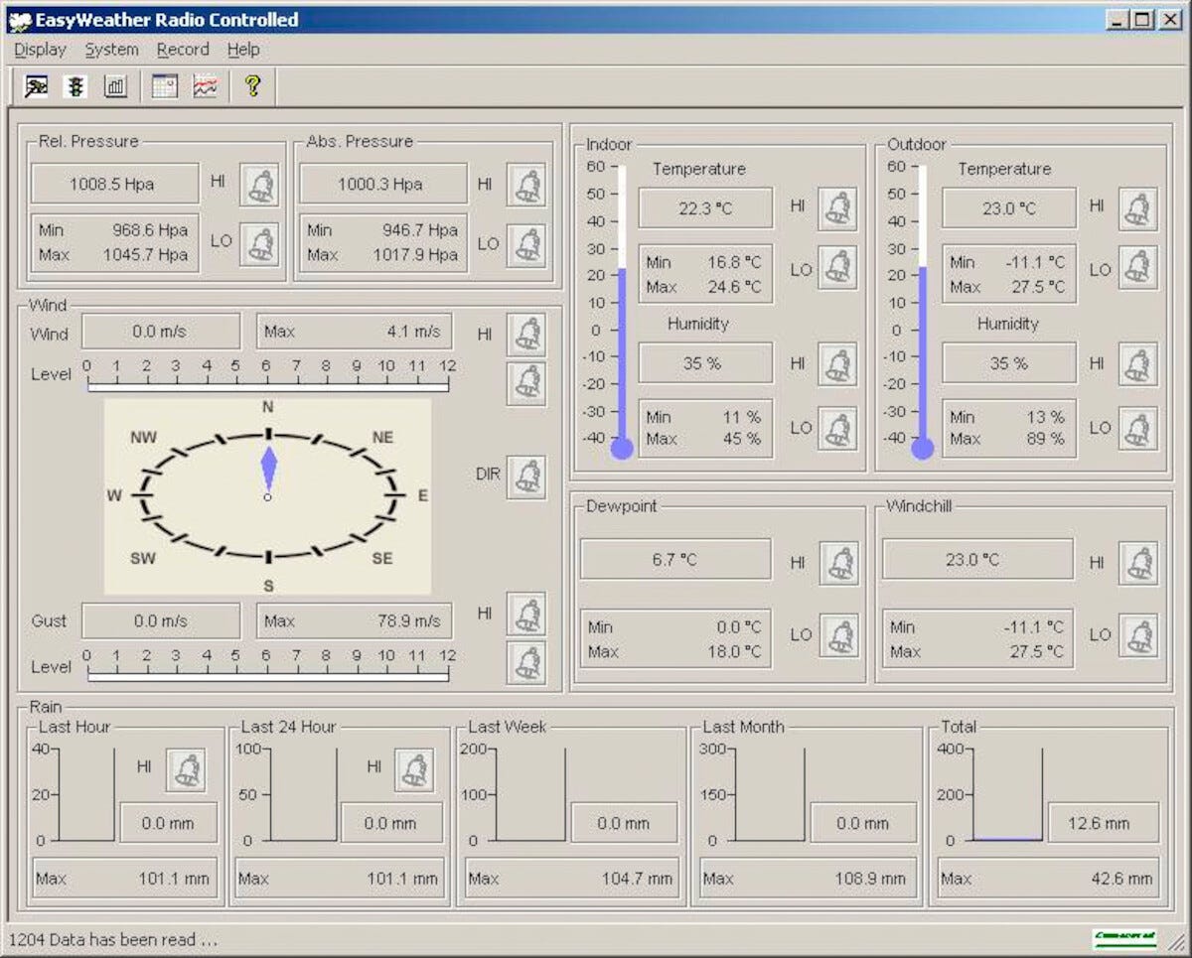Image resolution: width=1192 pixels, height=958 pixels.
Task: Open the bar chart toolbar icon
Action: coord(115,86)
